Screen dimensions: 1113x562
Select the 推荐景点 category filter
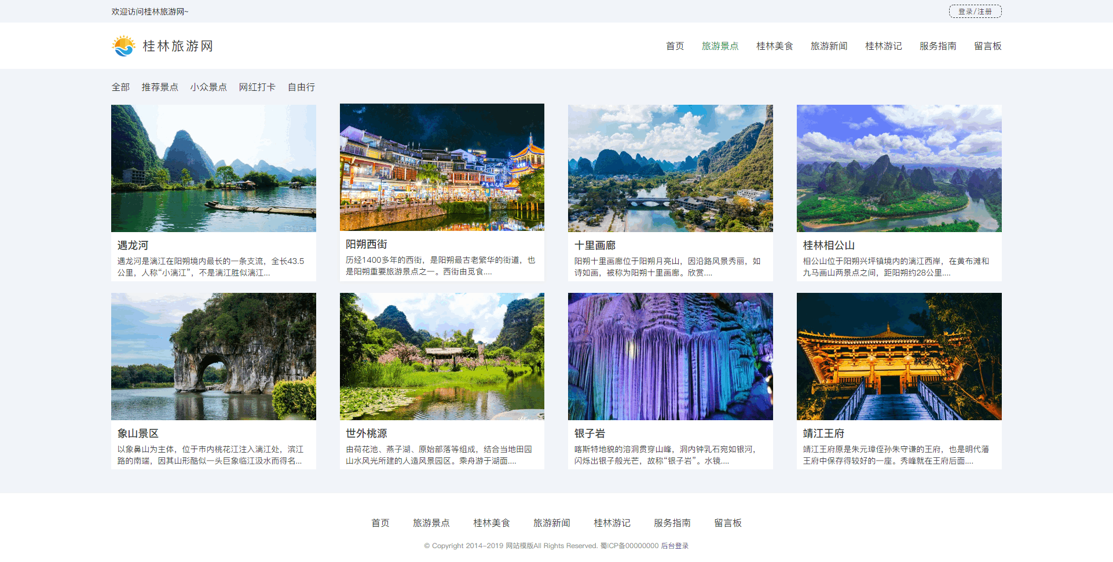160,87
